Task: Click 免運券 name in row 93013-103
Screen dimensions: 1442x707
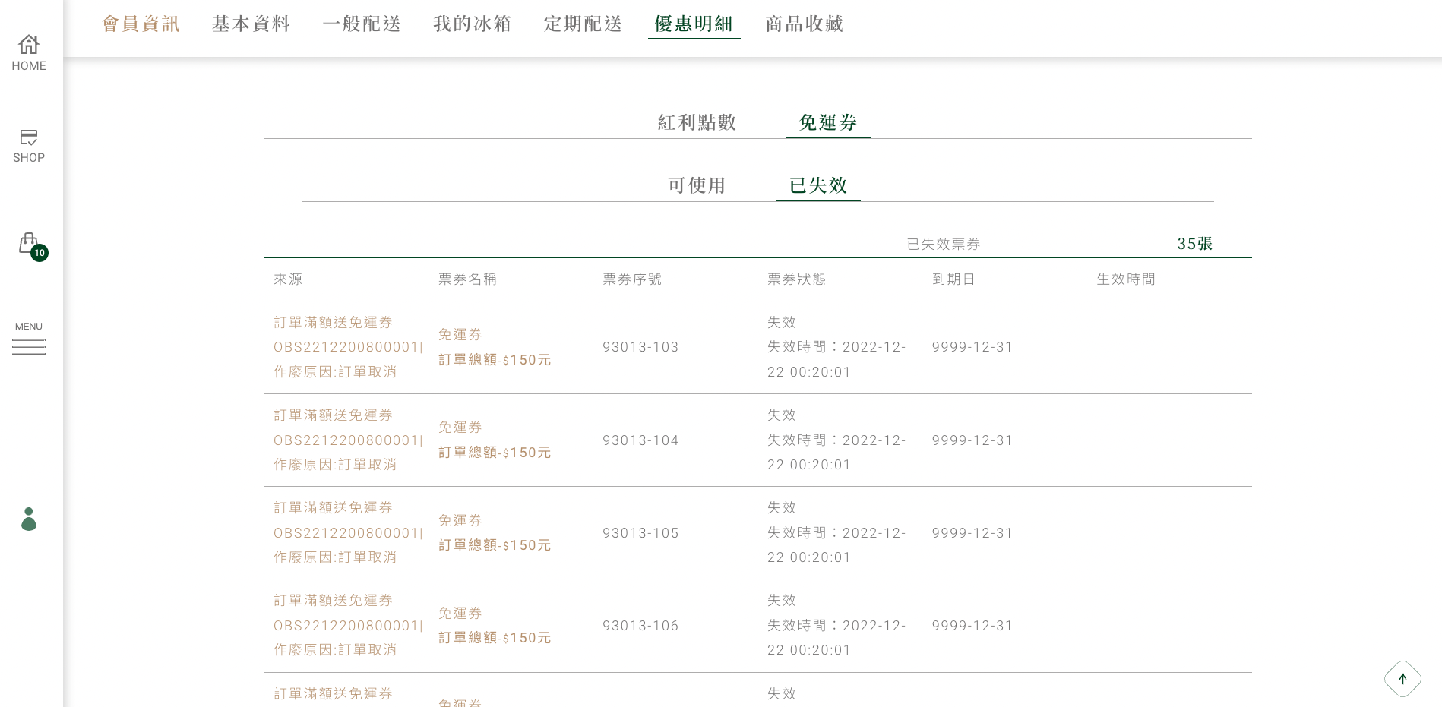Action: (x=460, y=335)
